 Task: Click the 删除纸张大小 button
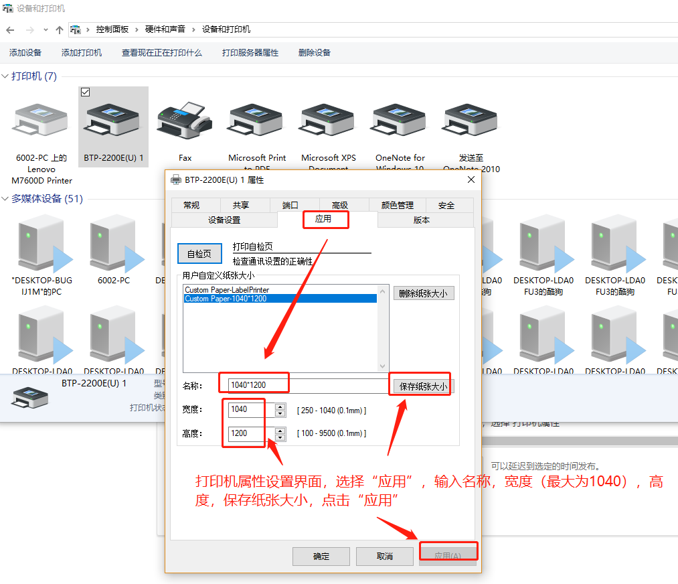(423, 293)
